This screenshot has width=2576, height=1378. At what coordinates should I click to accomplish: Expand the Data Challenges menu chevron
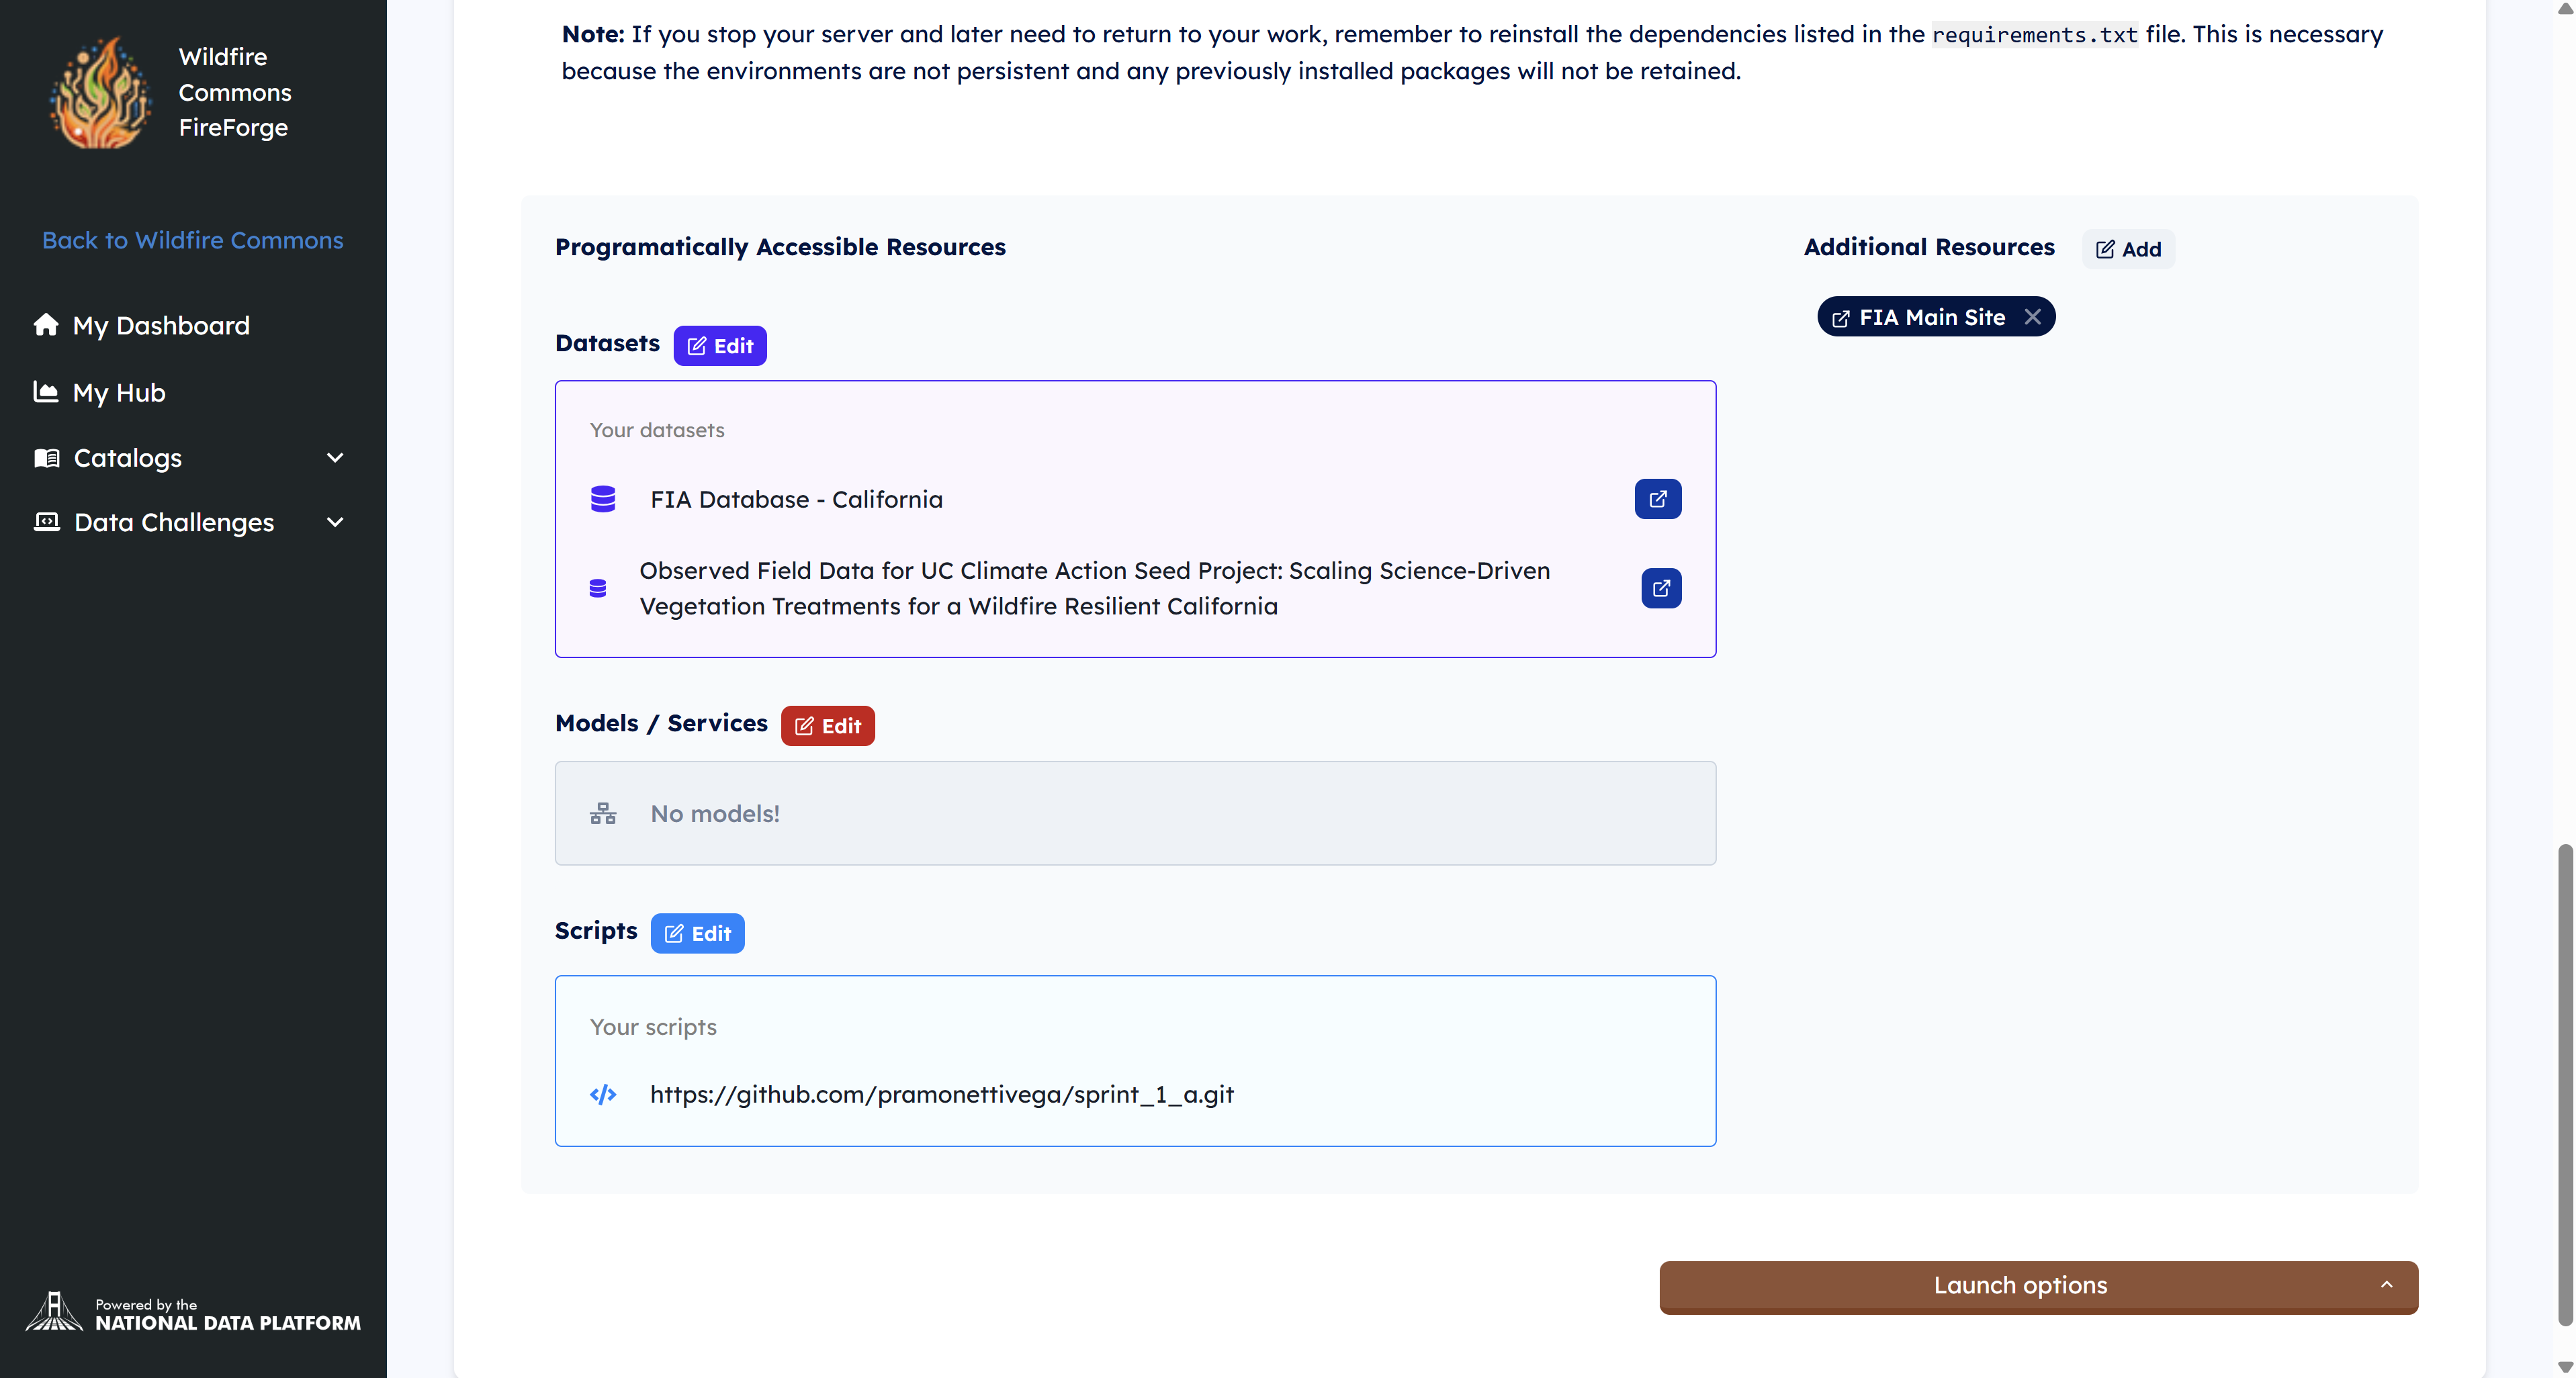point(335,522)
